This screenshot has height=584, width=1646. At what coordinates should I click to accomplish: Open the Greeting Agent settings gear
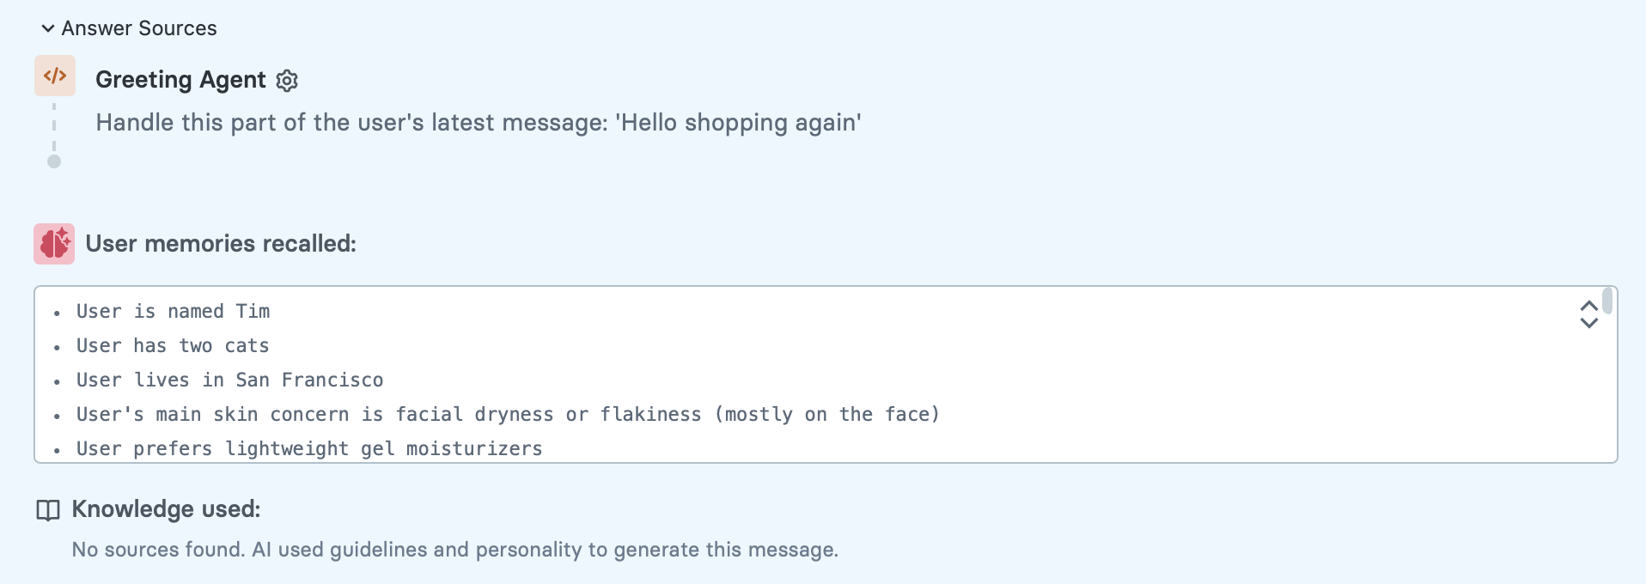[287, 81]
